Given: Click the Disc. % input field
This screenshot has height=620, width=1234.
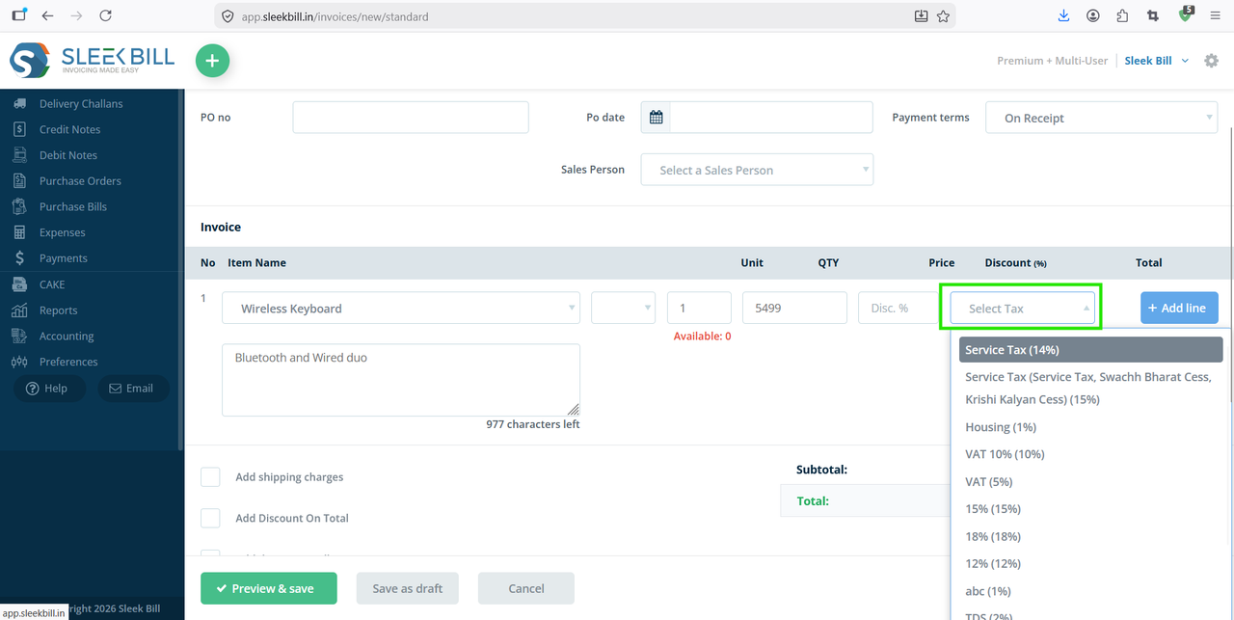Looking at the screenshot, I should 898,308.
